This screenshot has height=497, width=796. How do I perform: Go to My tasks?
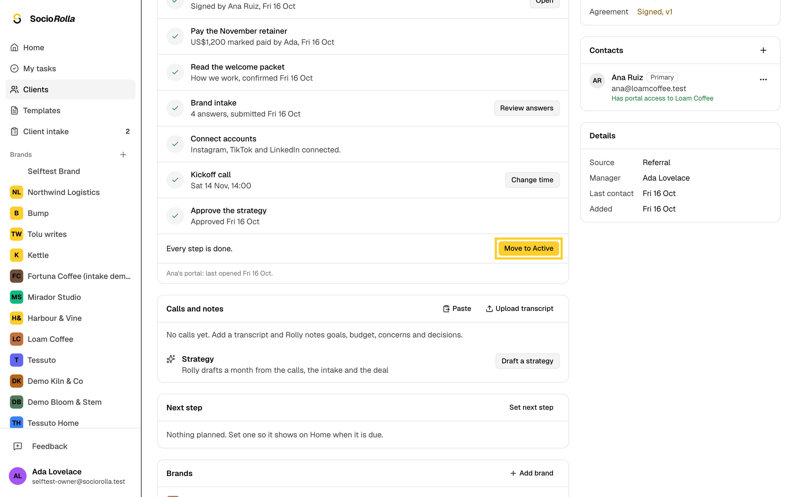[x=70, y=68]
